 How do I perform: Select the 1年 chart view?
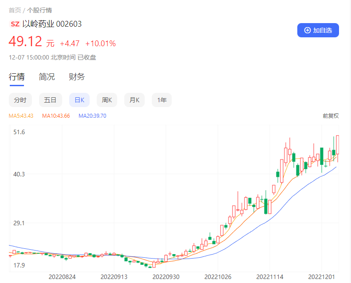pos(162,100)
